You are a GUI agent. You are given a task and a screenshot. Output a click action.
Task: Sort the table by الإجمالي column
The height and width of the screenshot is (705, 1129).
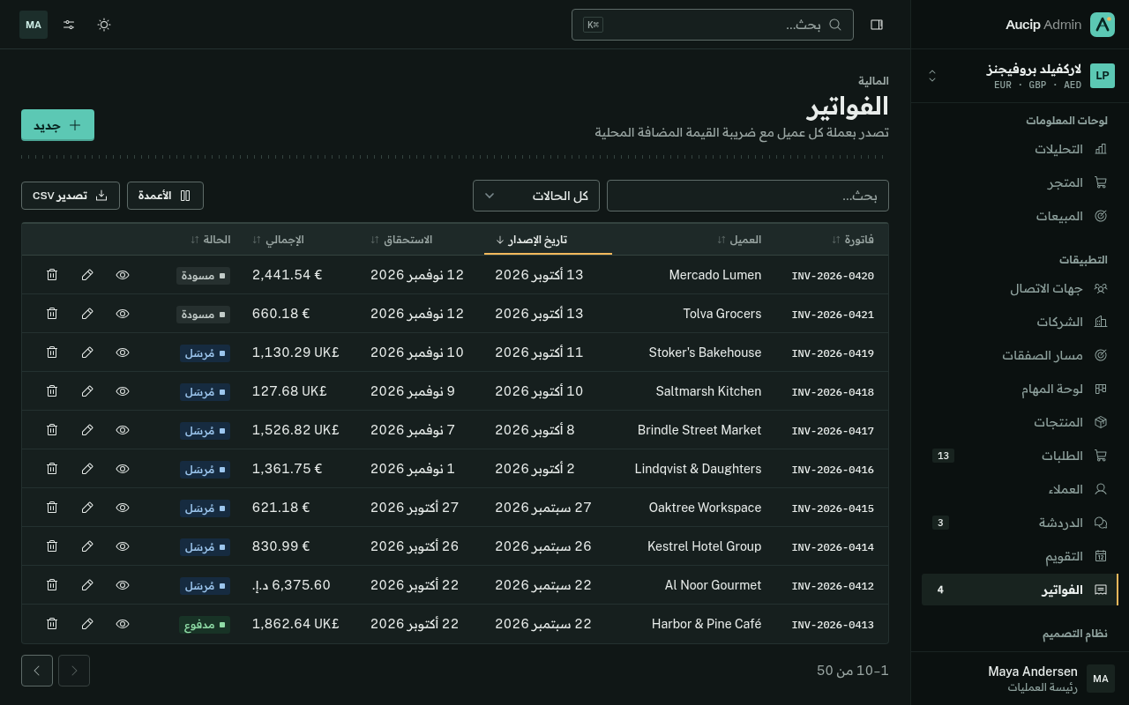point(278,240)
